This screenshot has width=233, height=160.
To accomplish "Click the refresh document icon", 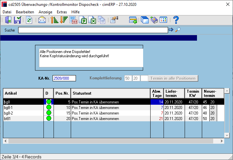I will (x=29, y=20).
